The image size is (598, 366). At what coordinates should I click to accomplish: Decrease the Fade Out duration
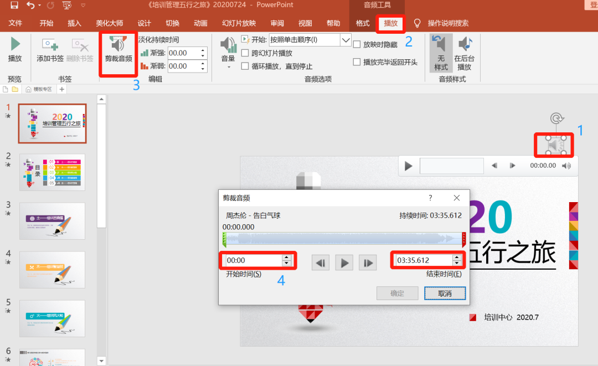[203, 69]
